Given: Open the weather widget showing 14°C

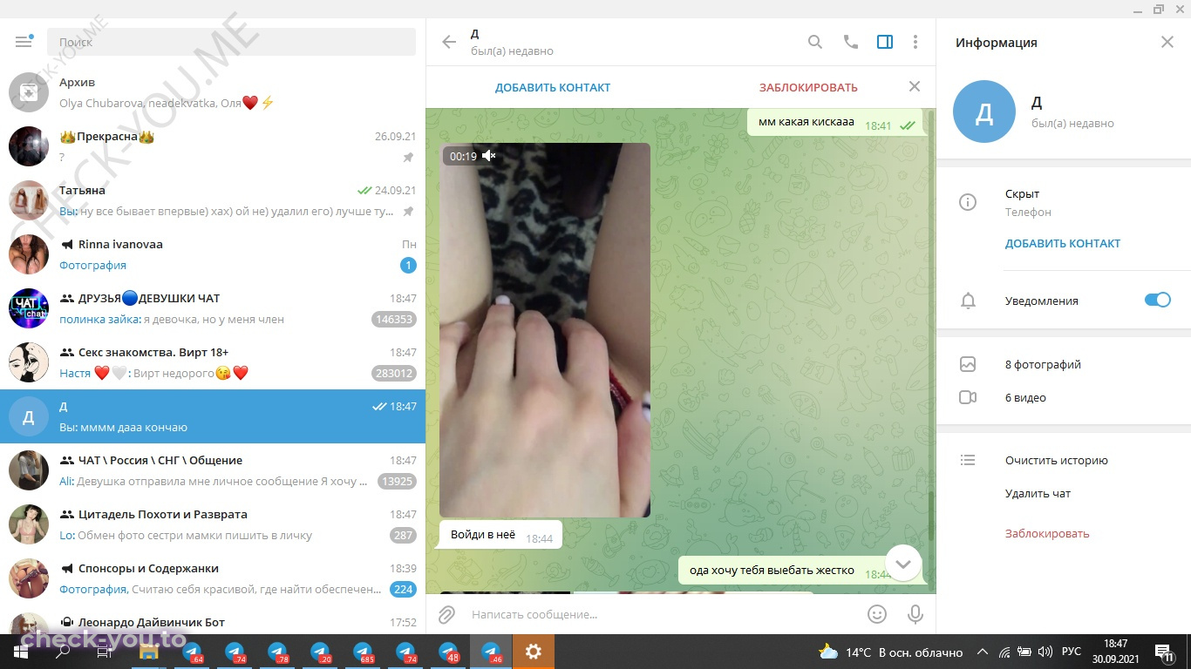Looking at the screenshot, I should 891,652.
